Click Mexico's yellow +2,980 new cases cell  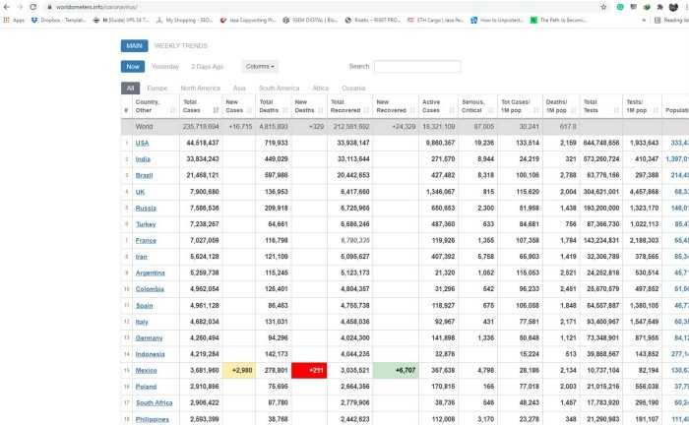pyautogui.click(x=239, y=371)
